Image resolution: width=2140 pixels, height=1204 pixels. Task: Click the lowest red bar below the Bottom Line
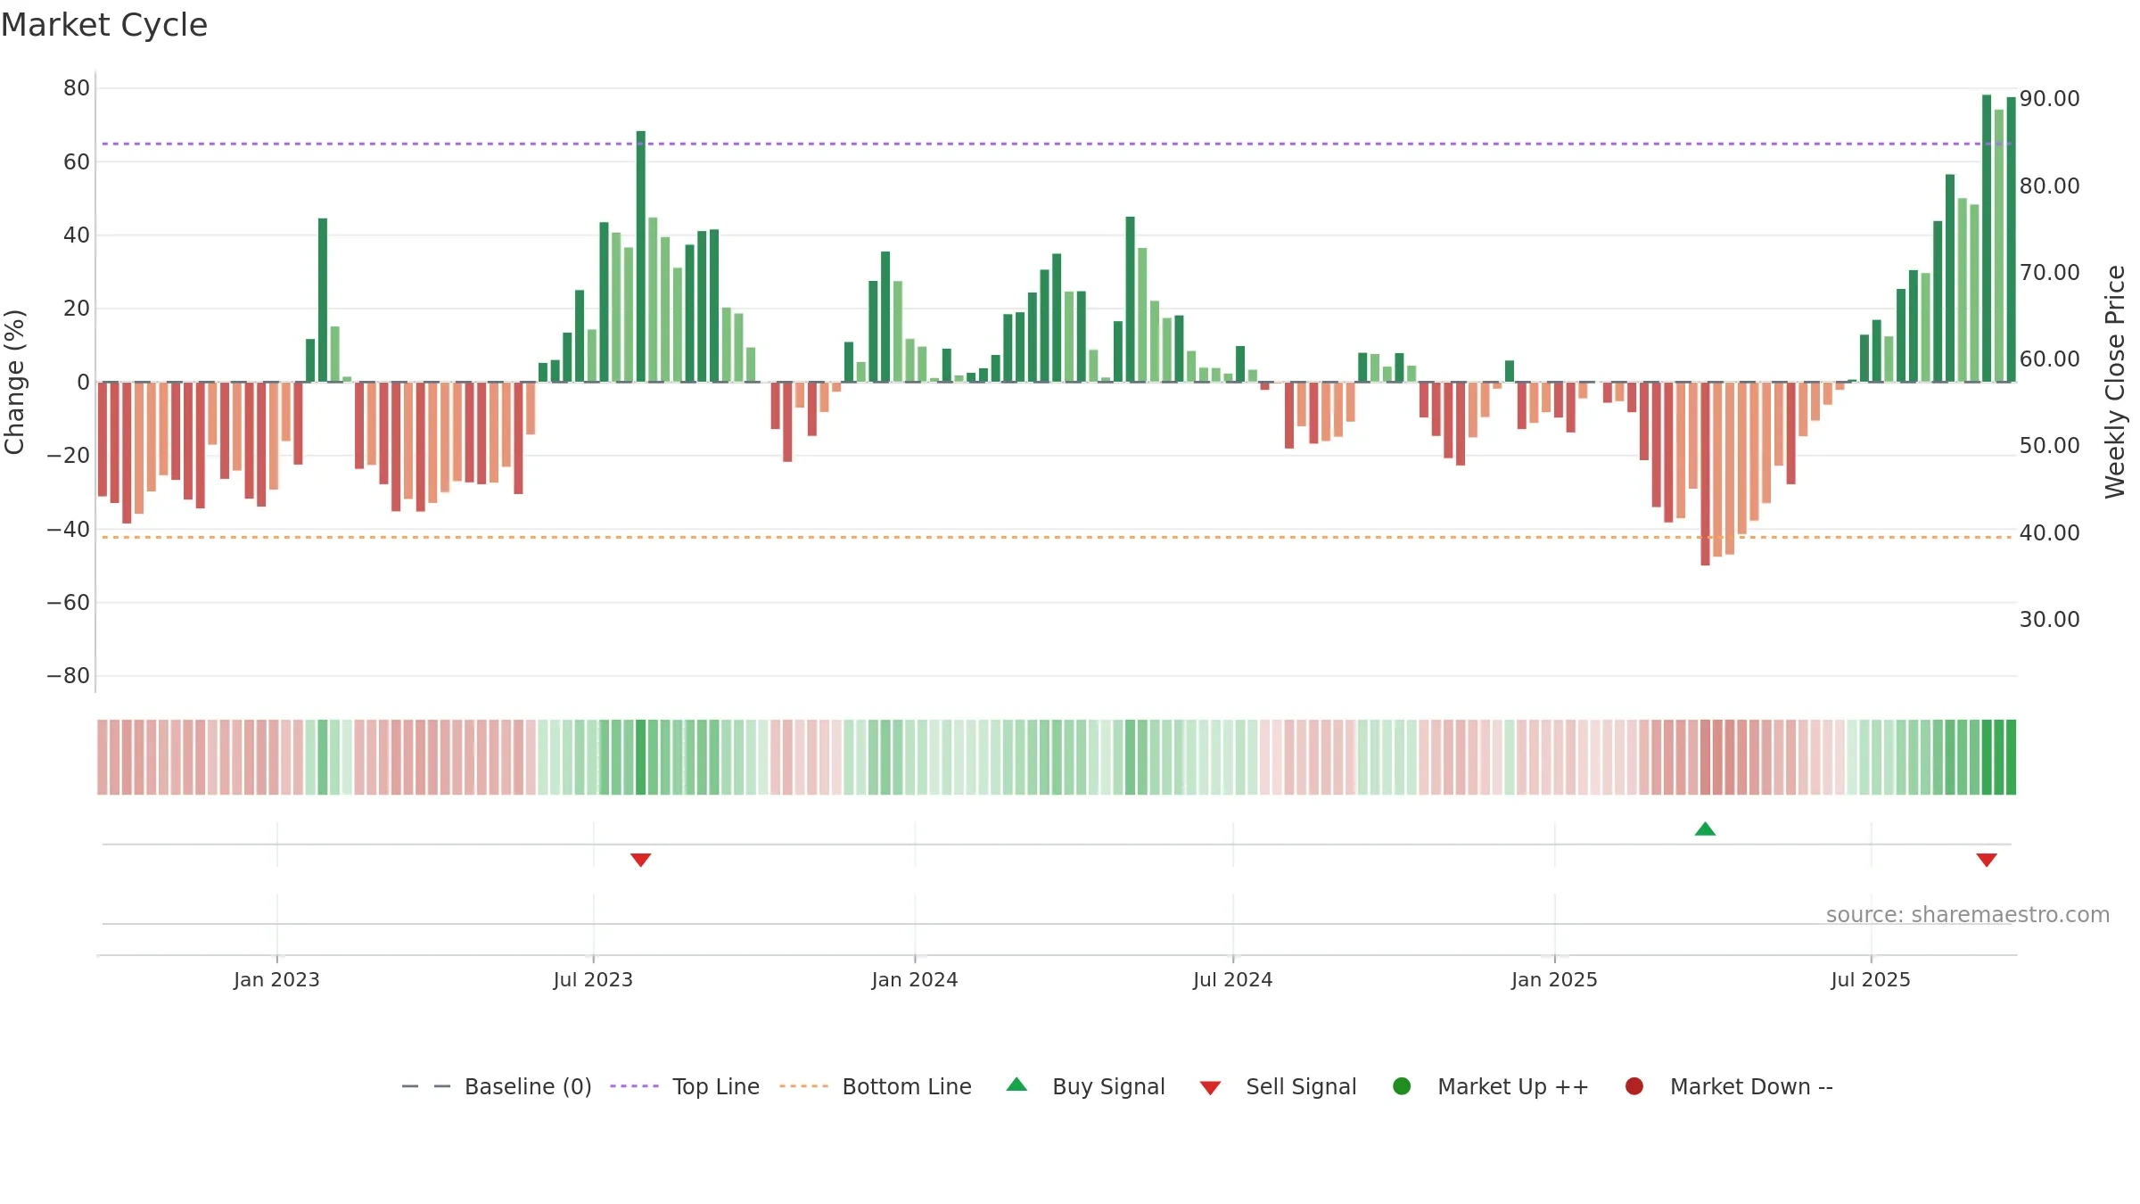point(1705,474)
